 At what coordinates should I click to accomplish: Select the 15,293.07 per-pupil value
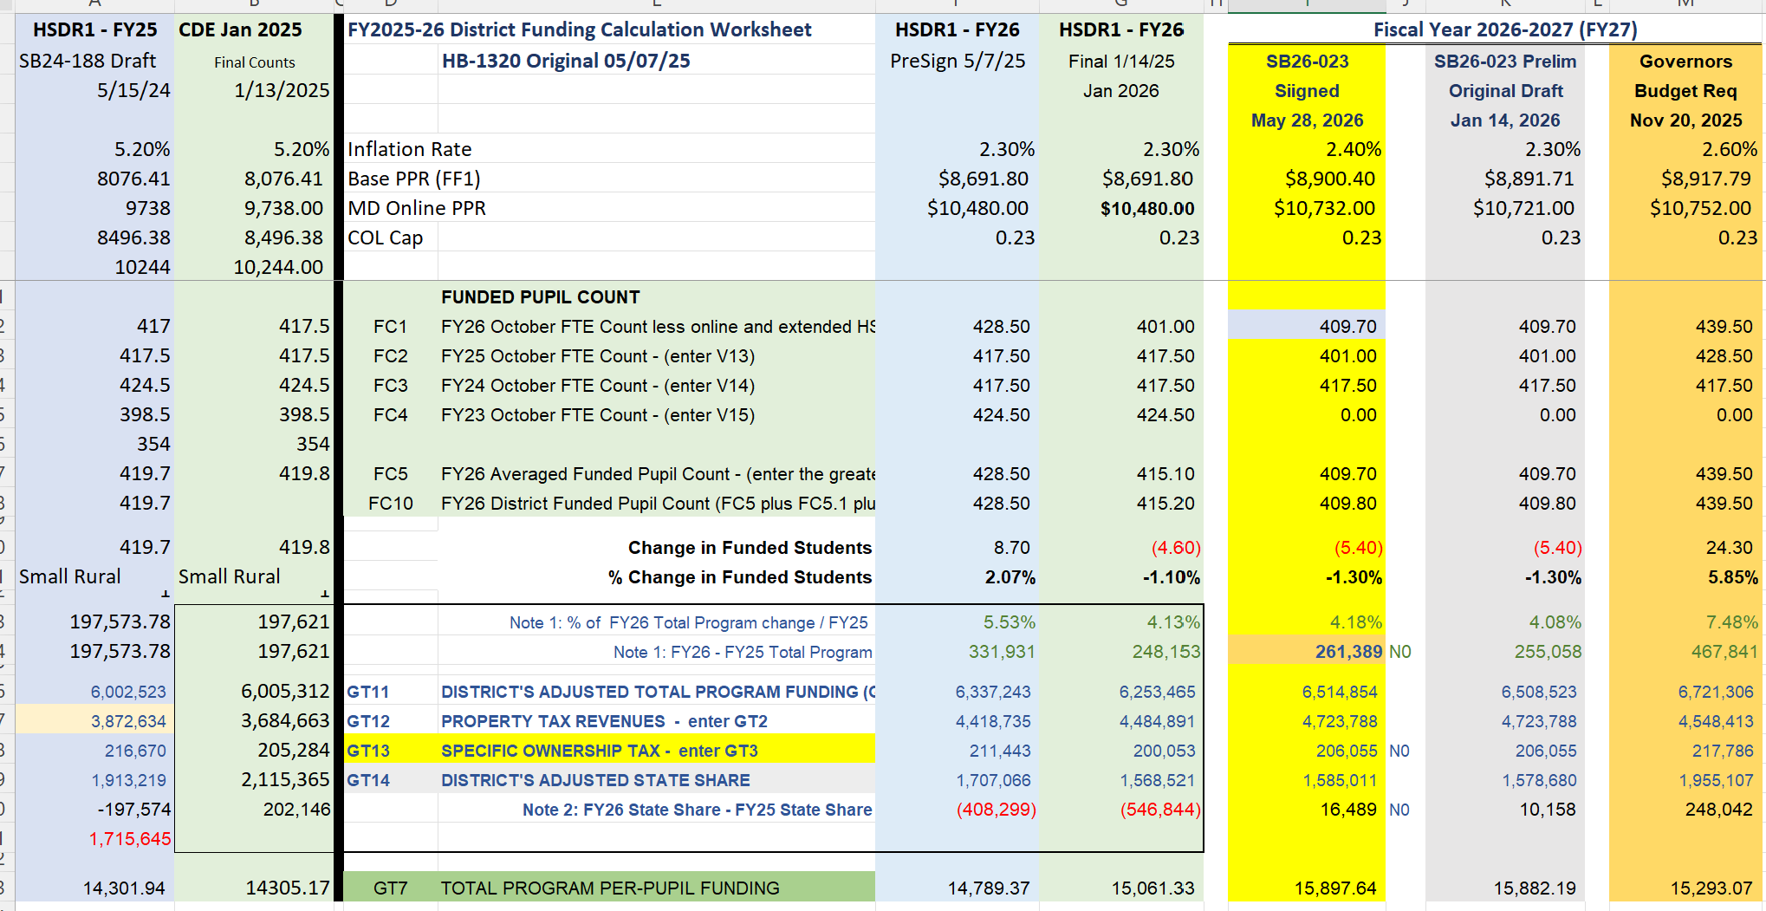1711,888
